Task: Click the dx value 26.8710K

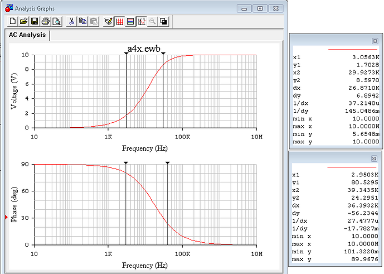Action: coord(364,88)
